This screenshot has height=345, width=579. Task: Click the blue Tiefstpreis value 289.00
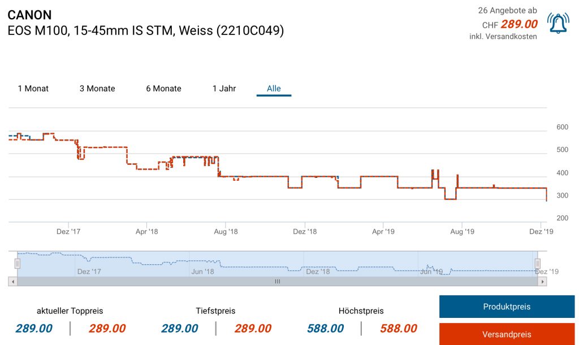click(x=179, y=329)
